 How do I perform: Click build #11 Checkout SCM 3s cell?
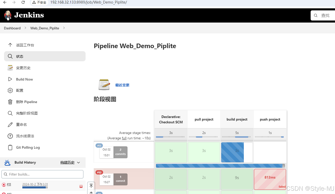click(x=171, y=152)
